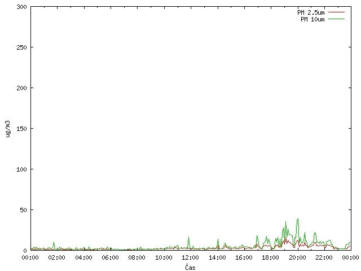
Task: Click the 16:00 time tick label
Action: click(x=244, y=257)
